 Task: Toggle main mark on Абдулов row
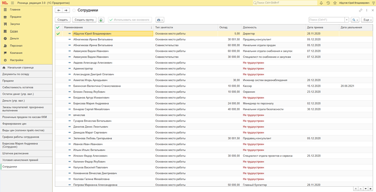point(58,34)
